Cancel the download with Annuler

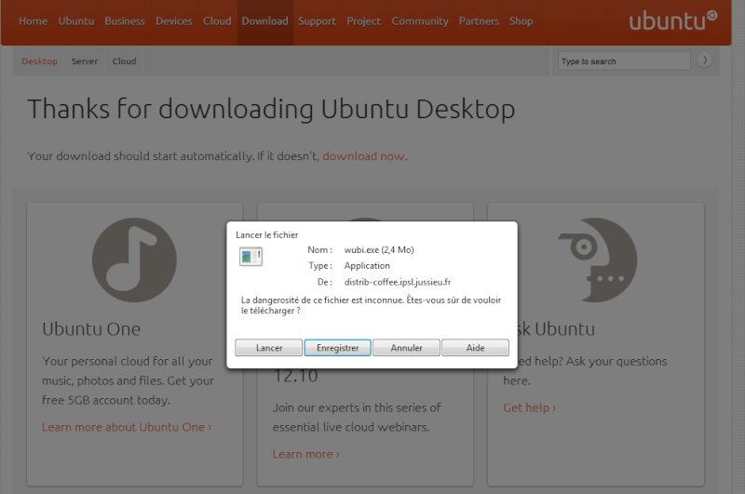tap(406, 348)
